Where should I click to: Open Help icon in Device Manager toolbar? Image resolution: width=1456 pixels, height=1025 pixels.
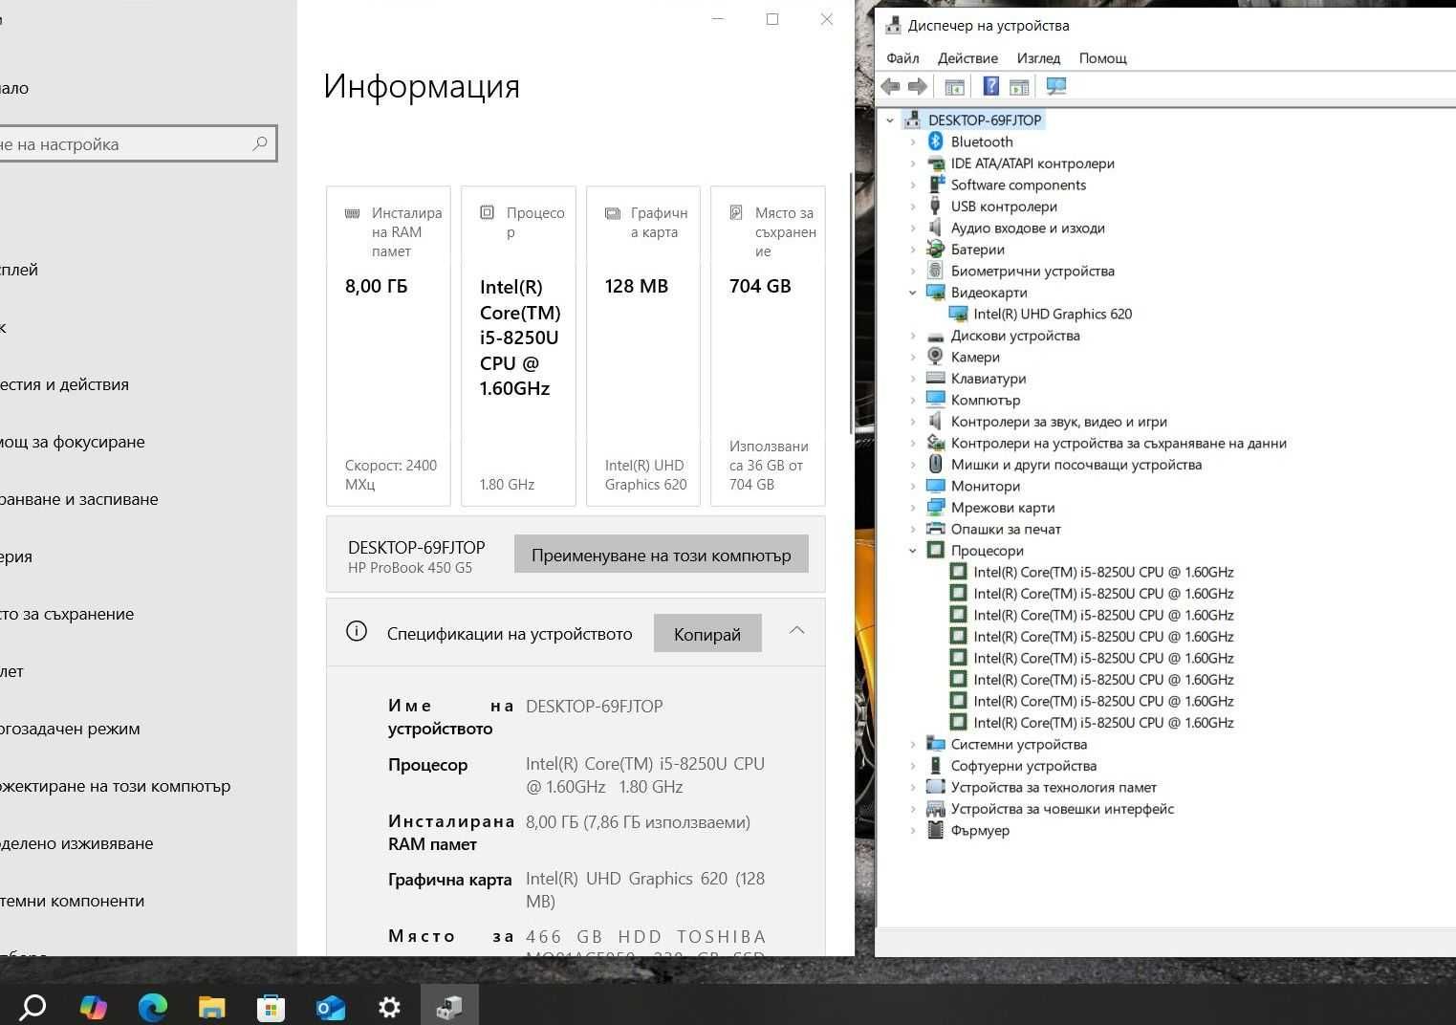(991, 87)
